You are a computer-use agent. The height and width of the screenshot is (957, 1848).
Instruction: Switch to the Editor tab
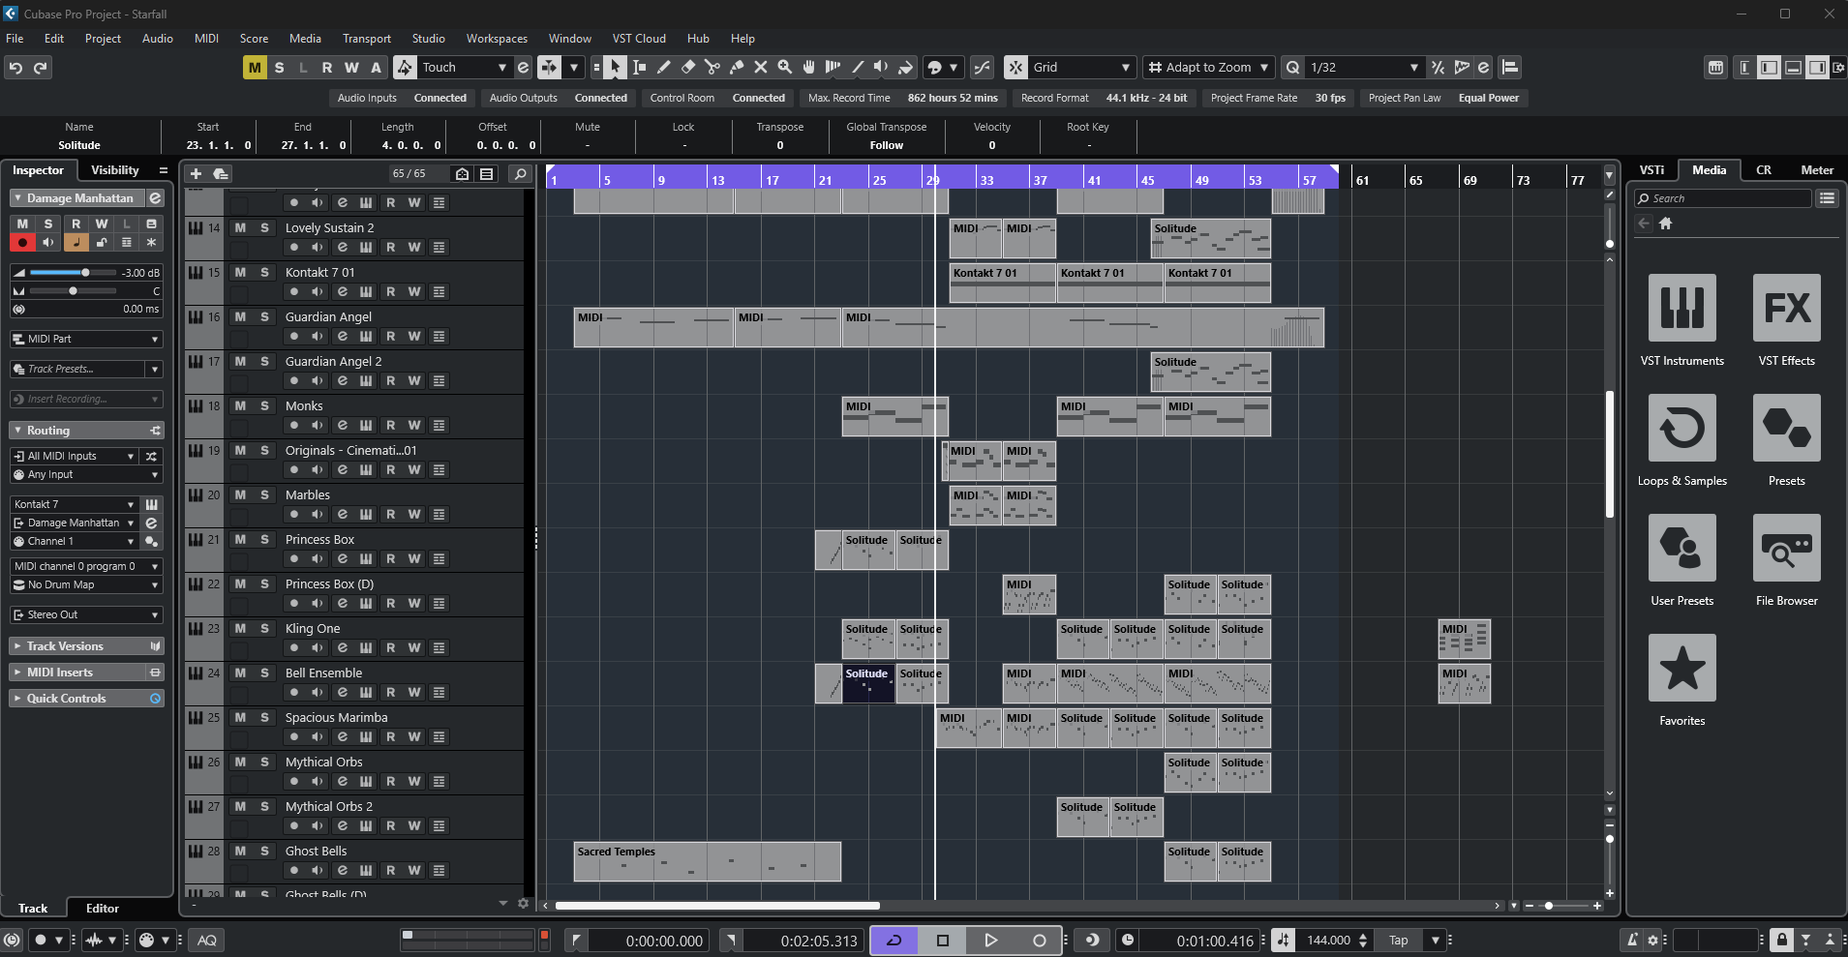[x=103, y=909]
